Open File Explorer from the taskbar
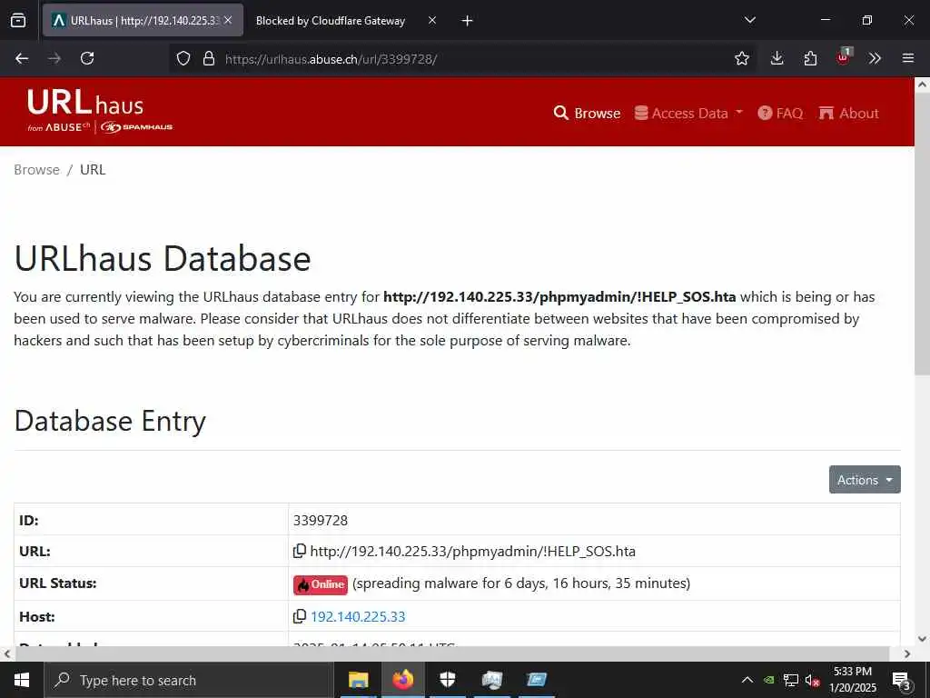Image resolution: width=930 pixels, height=698 pixels. point(358,680)
